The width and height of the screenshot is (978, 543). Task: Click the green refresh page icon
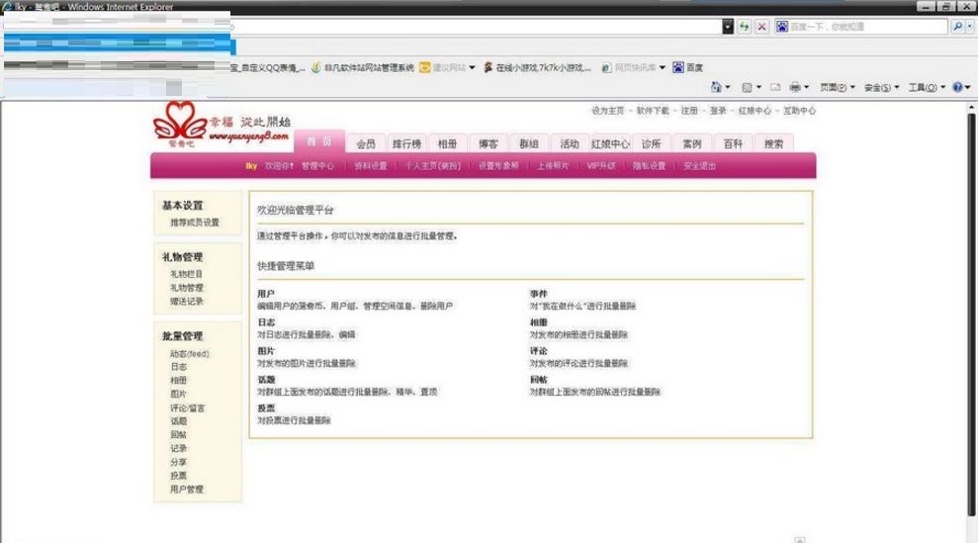[x=744, y=27]
